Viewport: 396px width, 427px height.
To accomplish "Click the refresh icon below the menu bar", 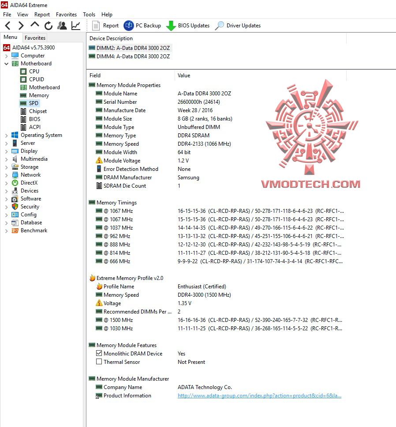I will tap(49, 25).
